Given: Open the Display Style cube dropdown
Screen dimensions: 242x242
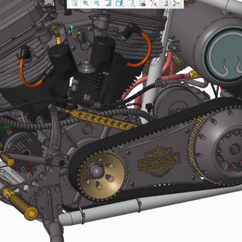Looking at the screenshot, I should (119, 3).
